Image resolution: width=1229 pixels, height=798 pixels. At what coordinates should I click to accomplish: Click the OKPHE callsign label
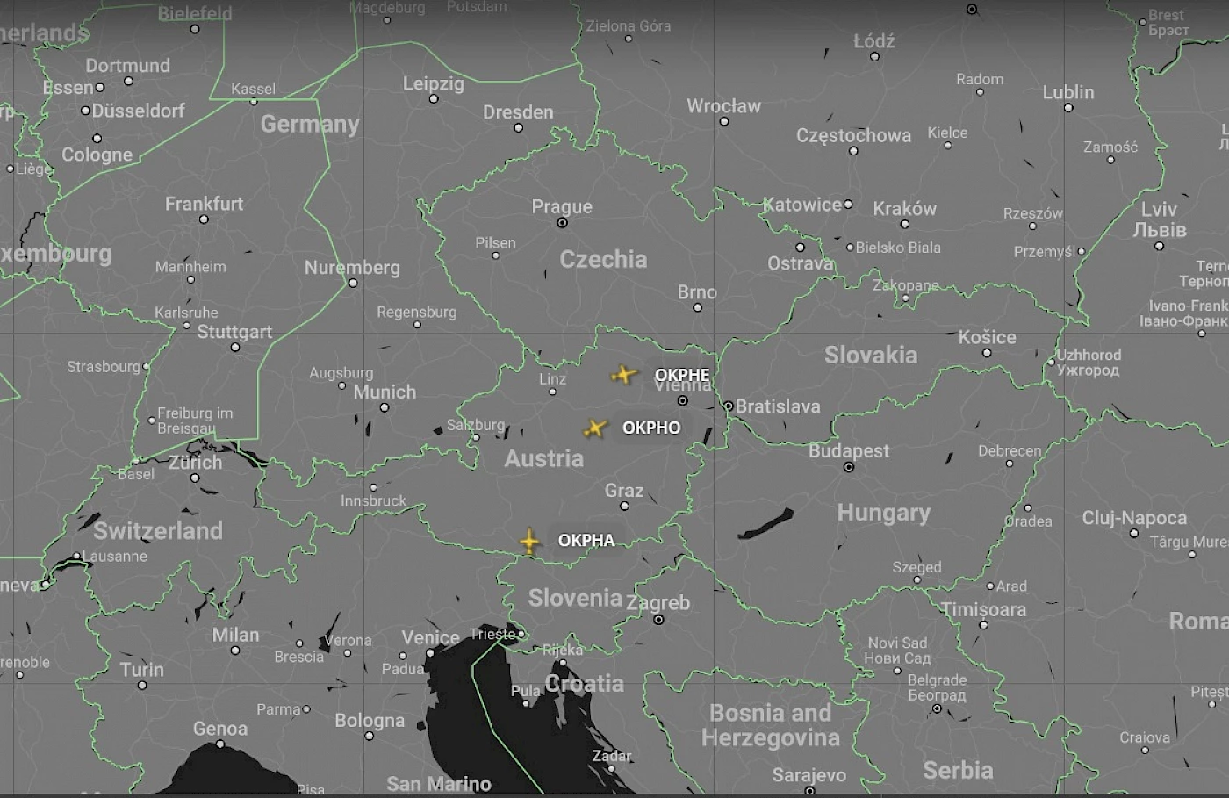point(682,375)
